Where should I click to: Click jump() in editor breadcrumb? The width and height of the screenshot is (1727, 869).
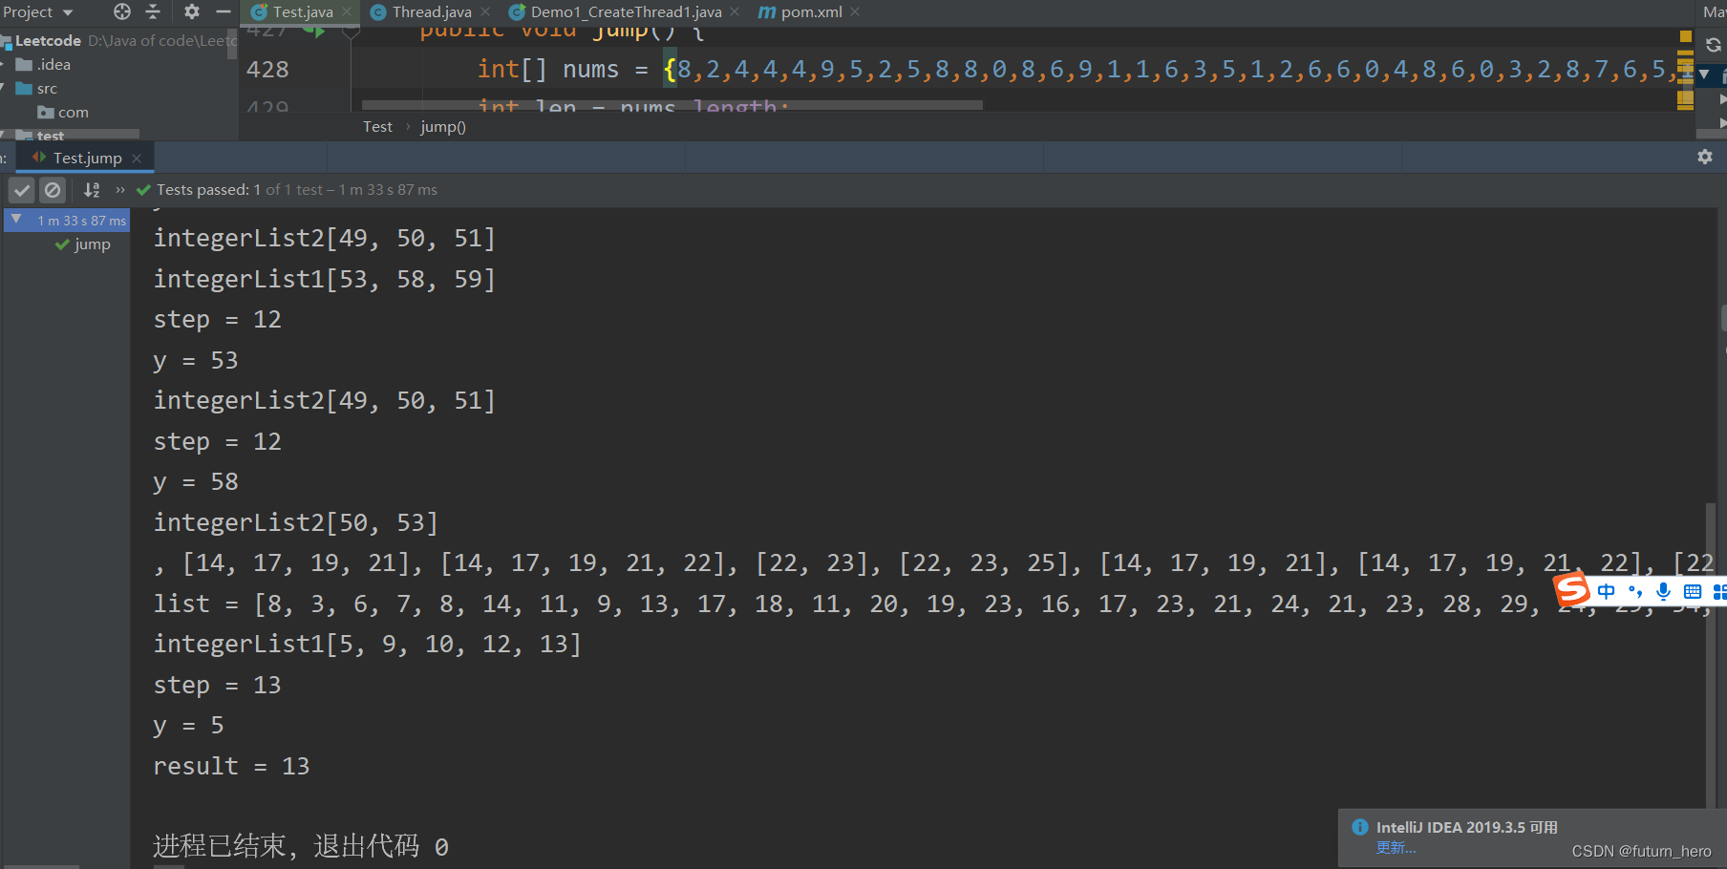[443, 127]
